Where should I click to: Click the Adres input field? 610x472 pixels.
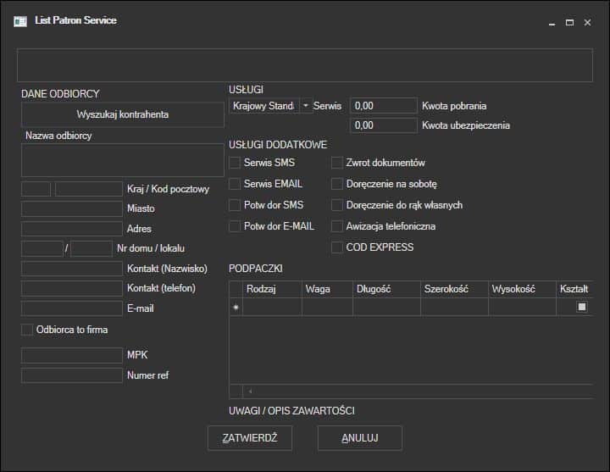72,229
